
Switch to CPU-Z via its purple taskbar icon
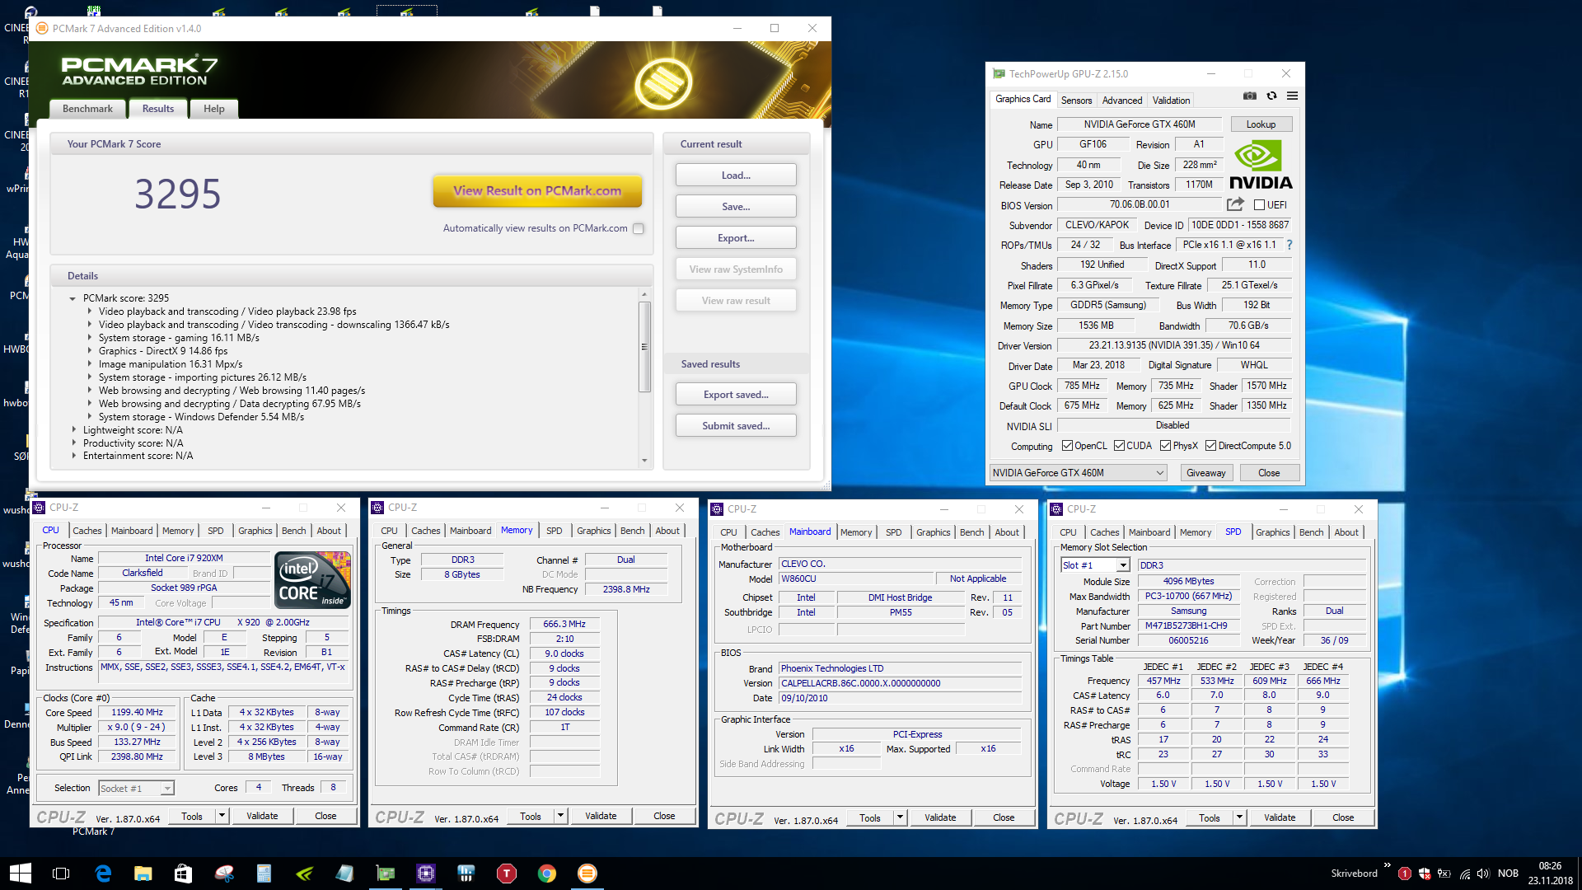426,874
